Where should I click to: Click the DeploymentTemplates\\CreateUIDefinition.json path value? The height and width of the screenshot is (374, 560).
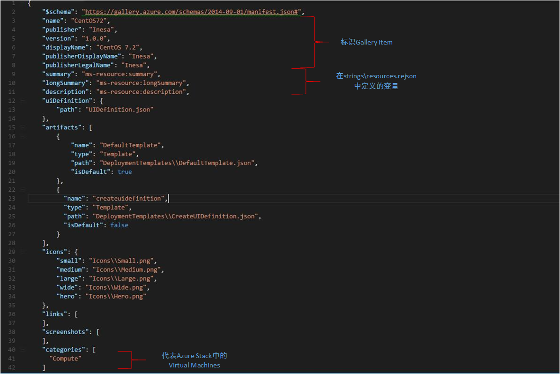click(x=175, y=216)
